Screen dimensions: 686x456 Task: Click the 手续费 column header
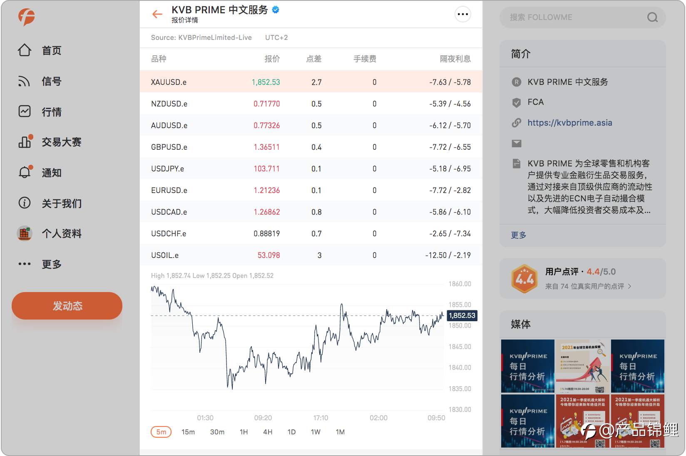(365, 59)
